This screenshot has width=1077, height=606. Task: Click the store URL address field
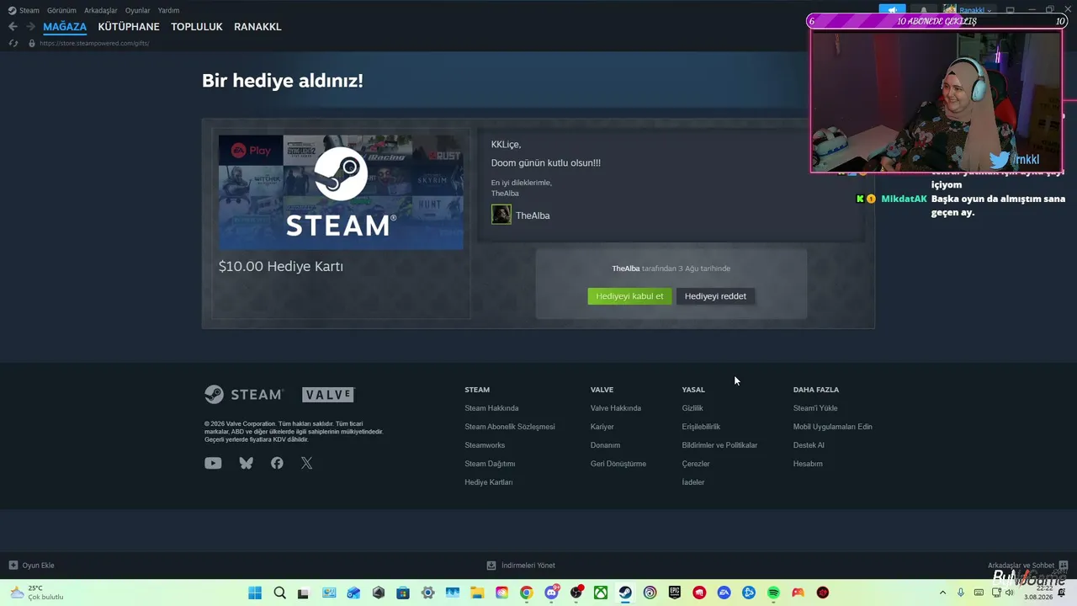point(94,43)
